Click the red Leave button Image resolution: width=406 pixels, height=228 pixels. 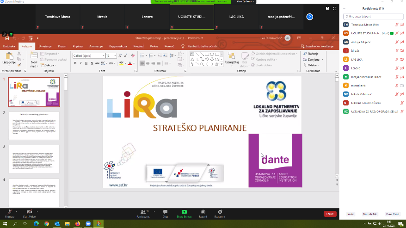[330, 214]
